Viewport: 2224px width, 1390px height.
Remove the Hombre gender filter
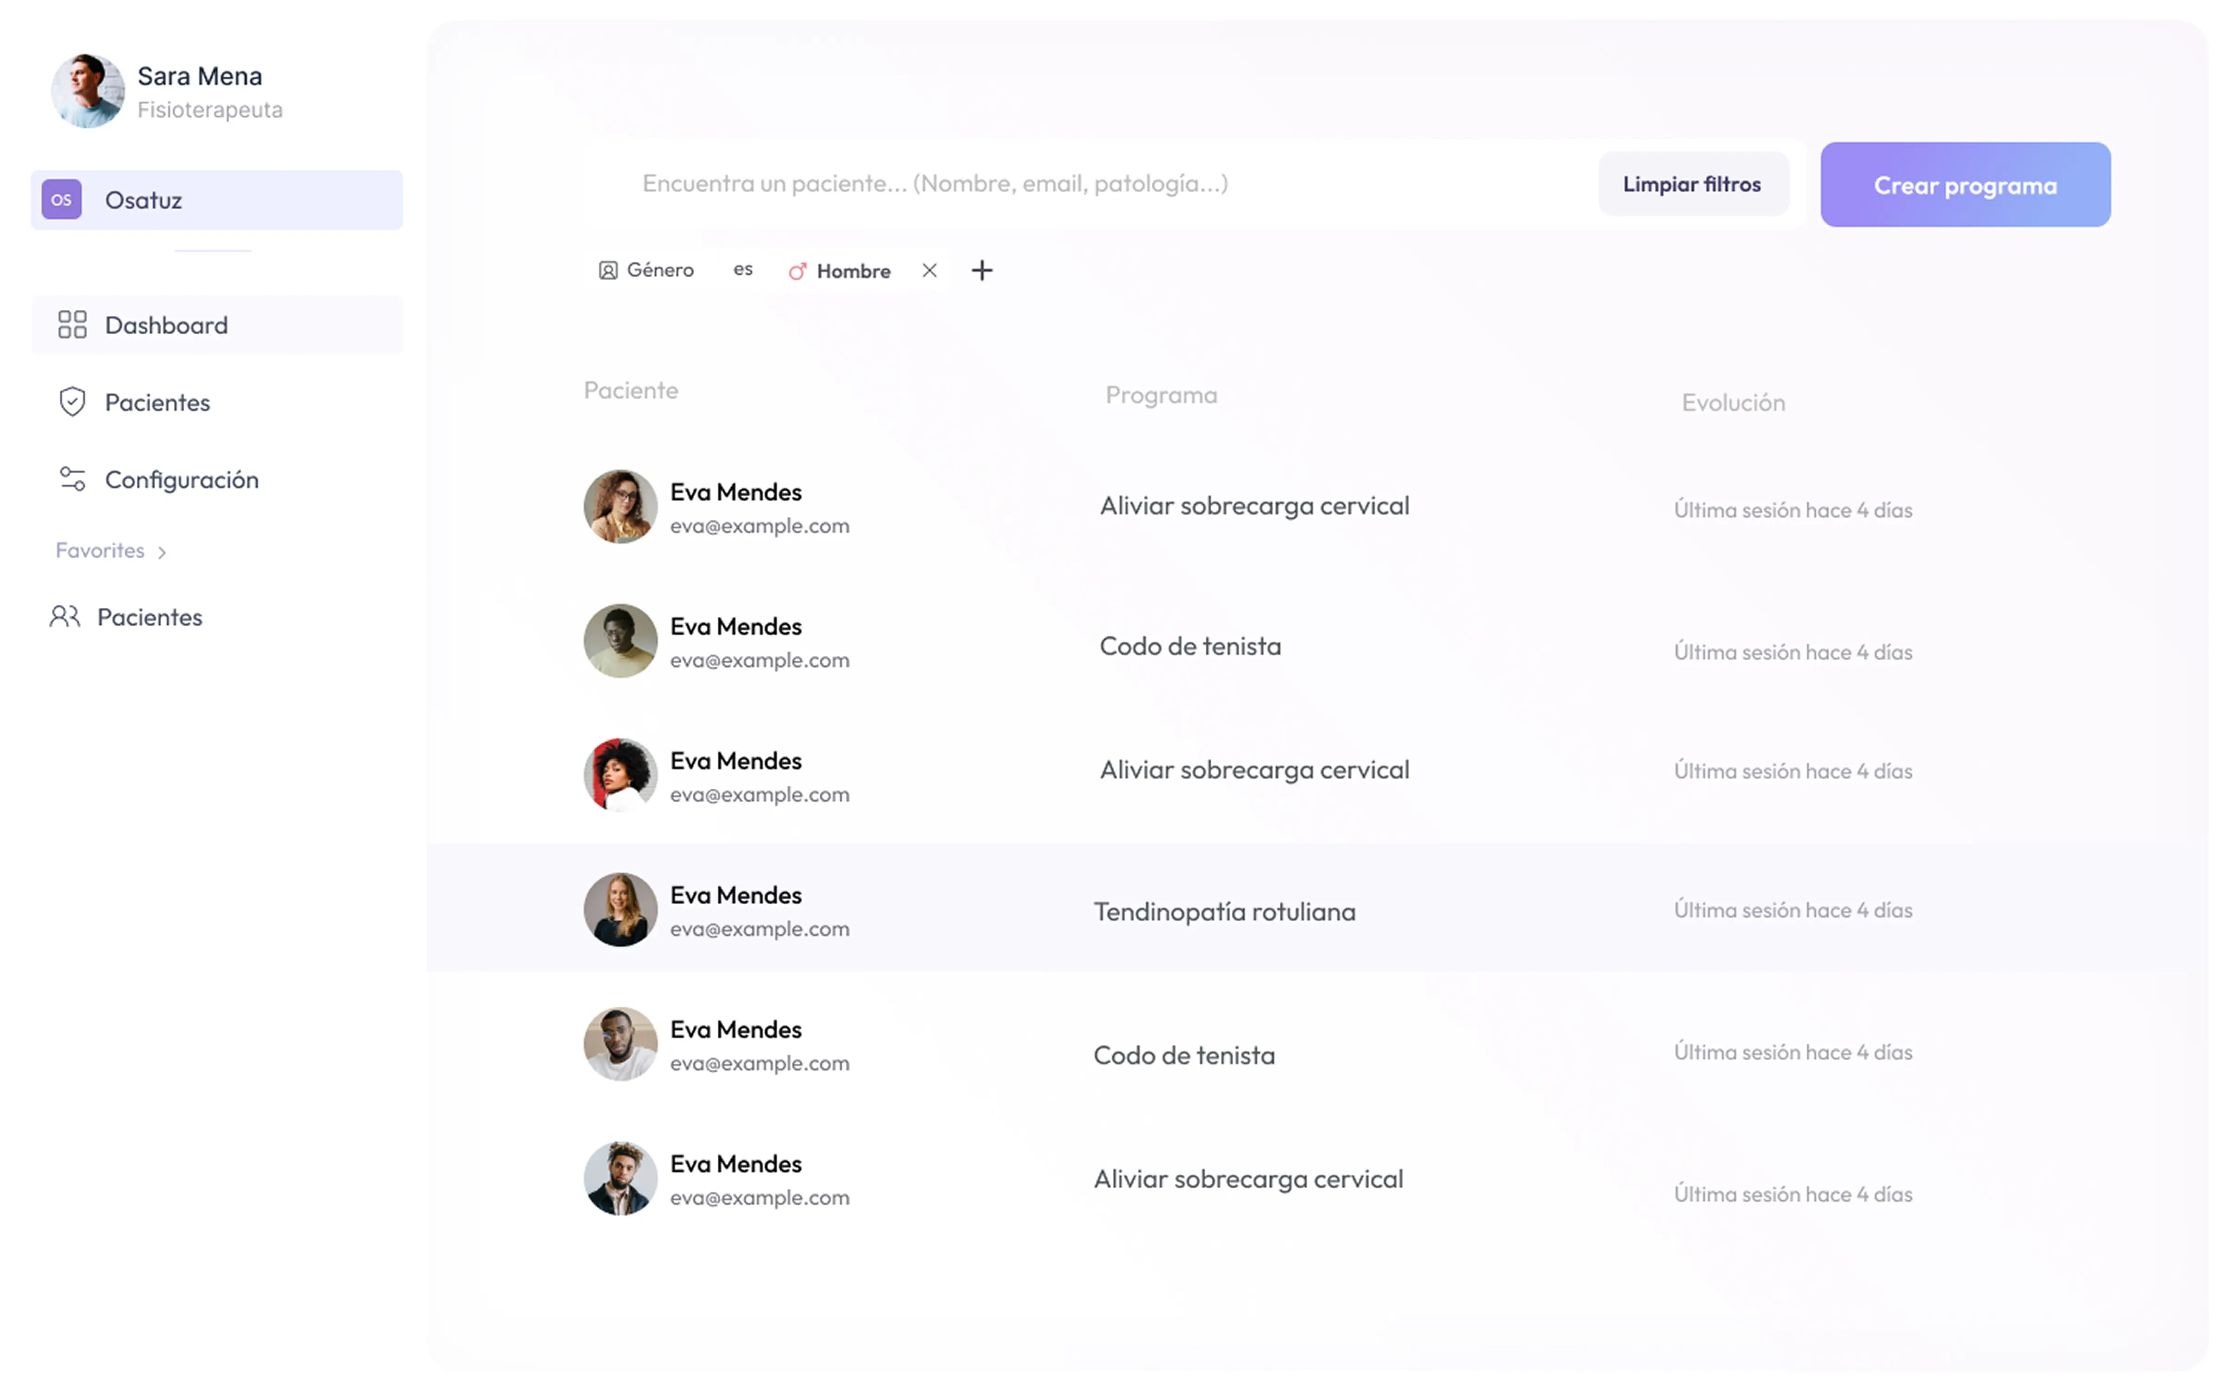[x=929, y=270]
